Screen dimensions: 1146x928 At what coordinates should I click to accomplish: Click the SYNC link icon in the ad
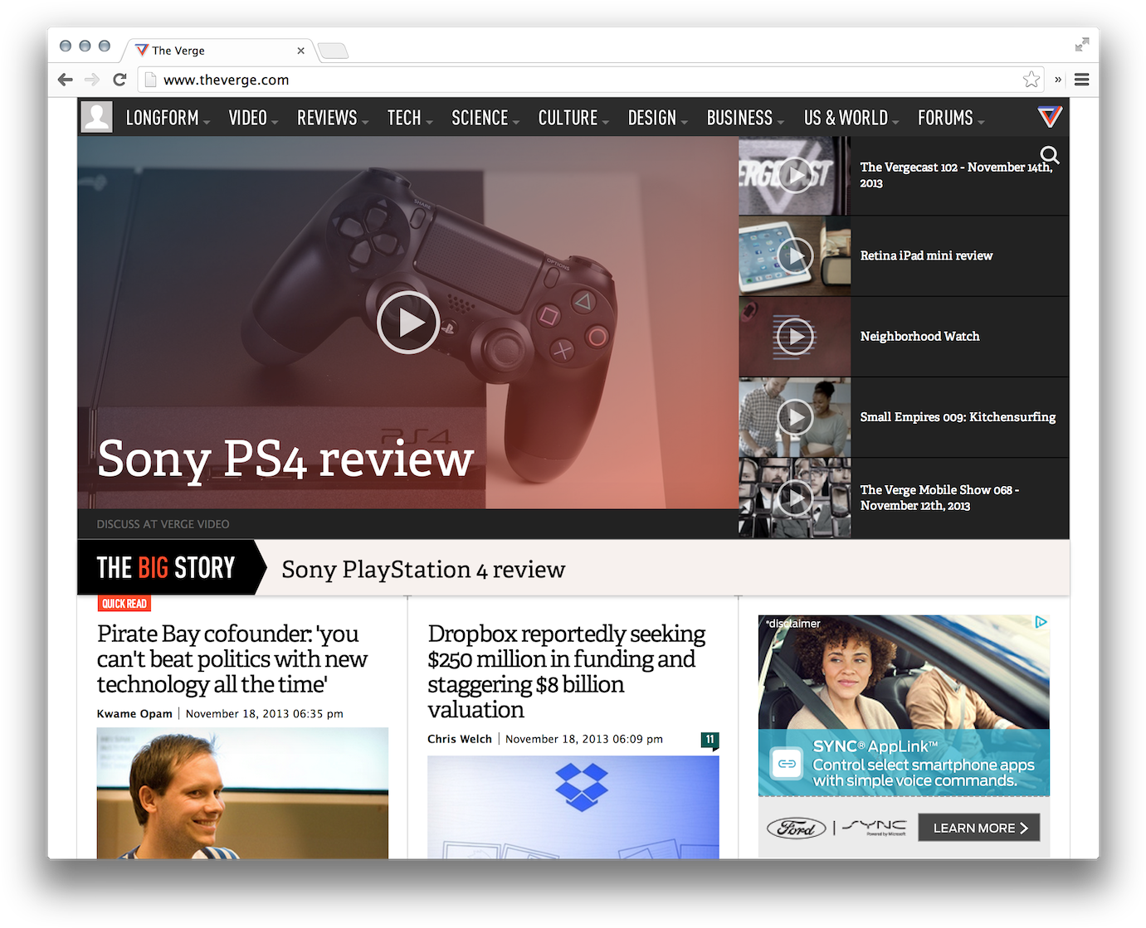787,764
